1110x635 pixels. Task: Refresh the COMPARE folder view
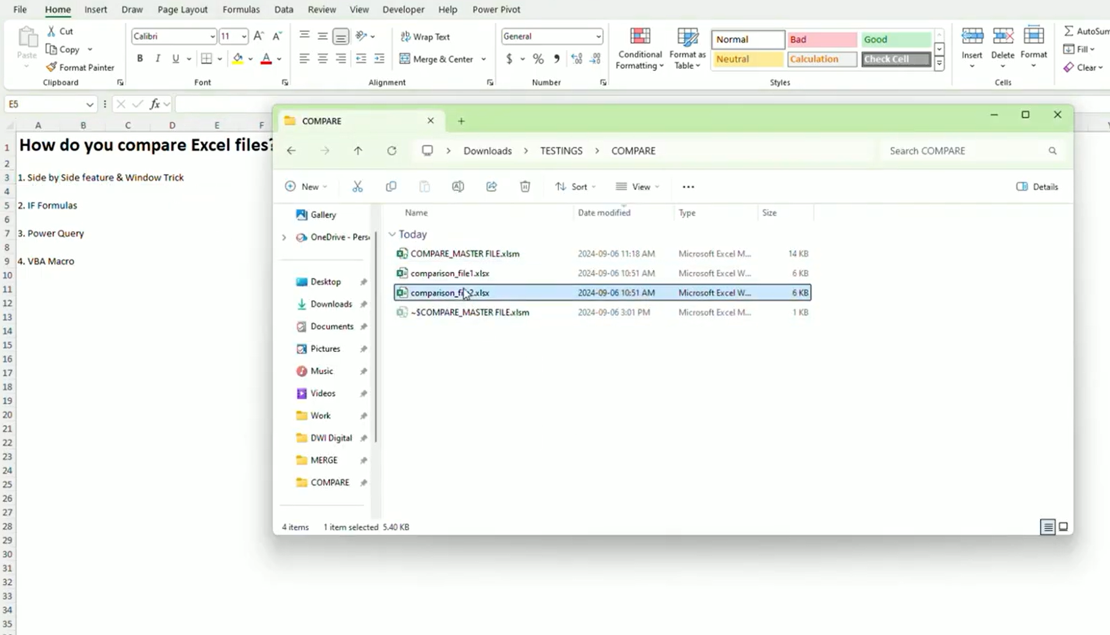392,151
